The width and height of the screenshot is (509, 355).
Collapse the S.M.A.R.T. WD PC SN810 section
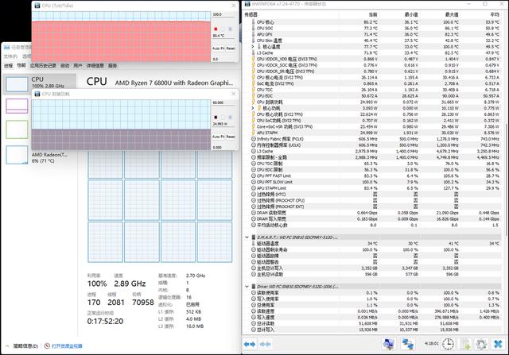click(x=247, y=237)
